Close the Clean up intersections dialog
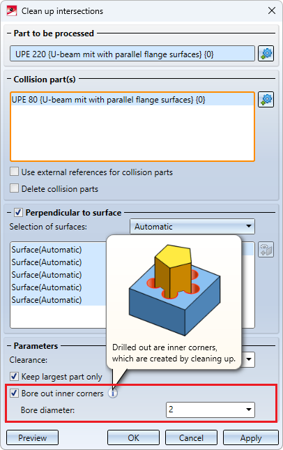 pos(272,10)
